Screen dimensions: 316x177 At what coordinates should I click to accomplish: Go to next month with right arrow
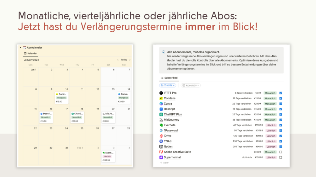pos(130,60)
